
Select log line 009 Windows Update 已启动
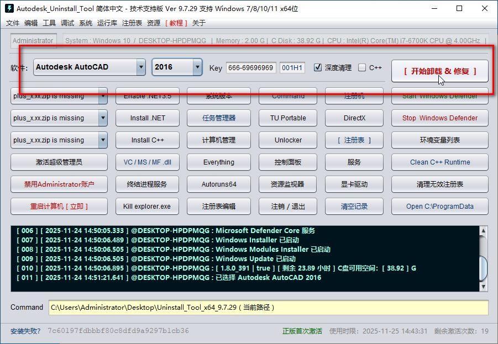(156, 259)
